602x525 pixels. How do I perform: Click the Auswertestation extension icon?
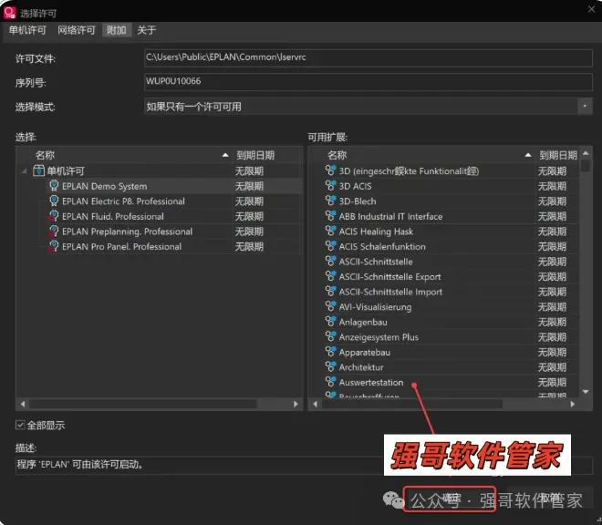pyautogui.click(x=330, y=382)
